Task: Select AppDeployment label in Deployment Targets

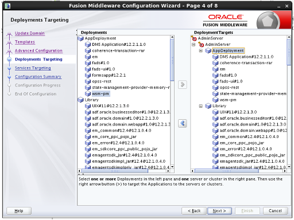Action: (x=228, y=50)
